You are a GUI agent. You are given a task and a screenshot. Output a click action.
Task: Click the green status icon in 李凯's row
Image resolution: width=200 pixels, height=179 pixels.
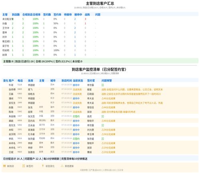tap(103, 139)
